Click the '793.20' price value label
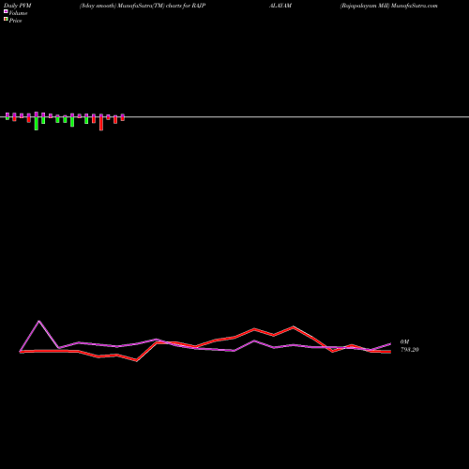The image size is (469, 469). pos(410,350)
